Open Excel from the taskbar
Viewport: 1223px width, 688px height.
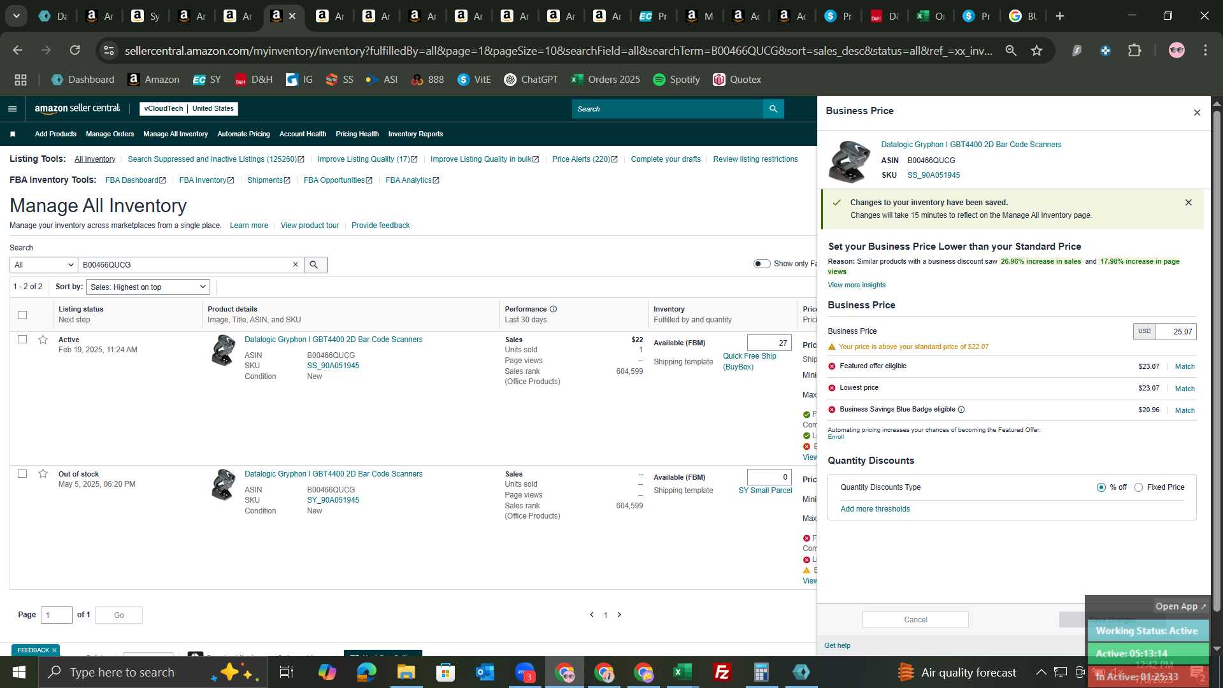tap(682, 672)
